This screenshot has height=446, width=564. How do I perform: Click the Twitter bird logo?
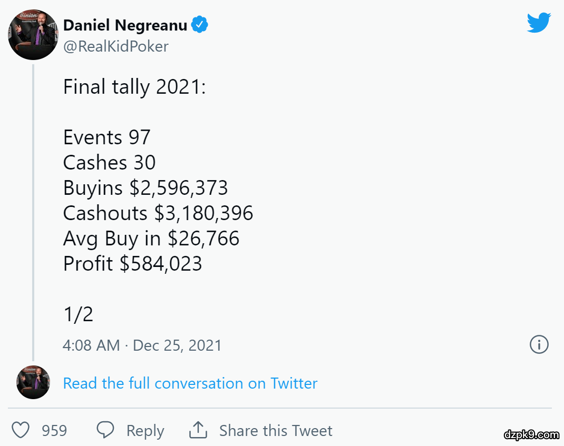(539, 23)
